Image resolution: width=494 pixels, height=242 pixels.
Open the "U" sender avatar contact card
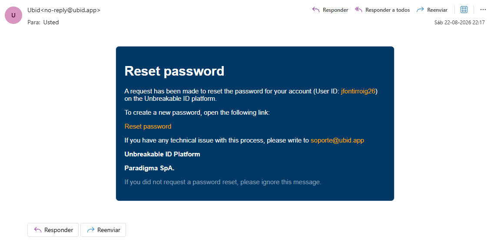coord(13,15)
